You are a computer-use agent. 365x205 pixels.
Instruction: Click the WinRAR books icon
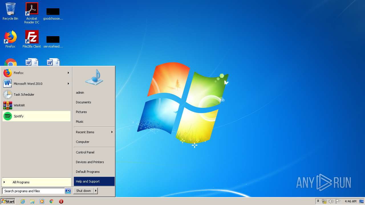8,105
